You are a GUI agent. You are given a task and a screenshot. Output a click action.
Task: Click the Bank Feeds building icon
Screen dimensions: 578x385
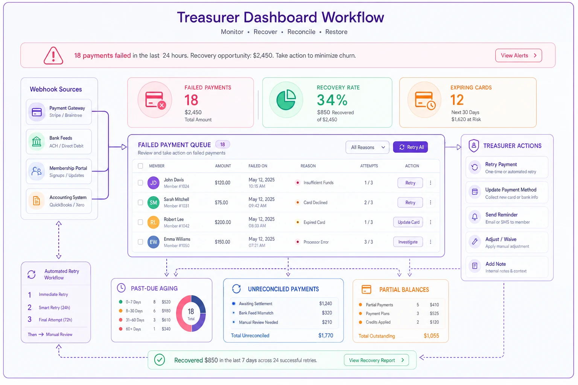37,142
